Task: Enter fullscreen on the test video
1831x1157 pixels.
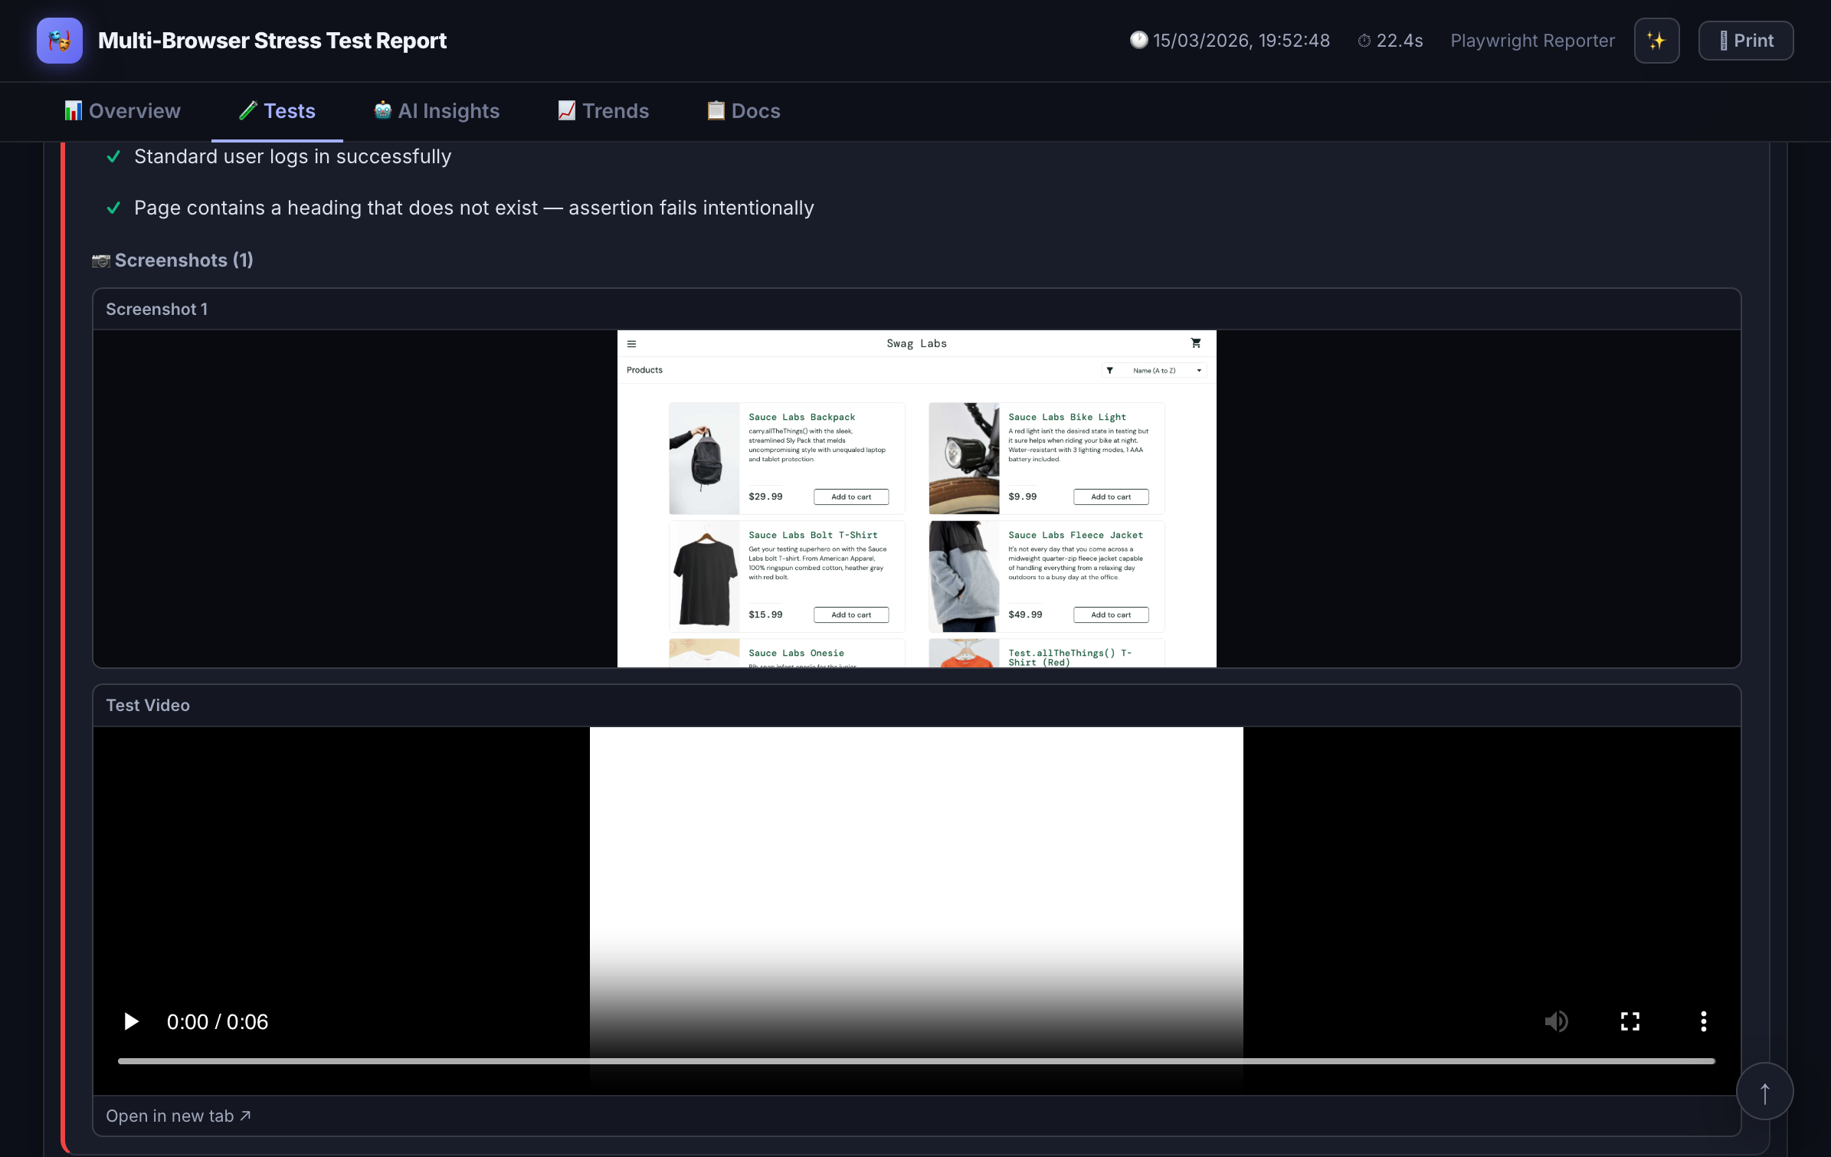Action: [x=1630, y=1021]
